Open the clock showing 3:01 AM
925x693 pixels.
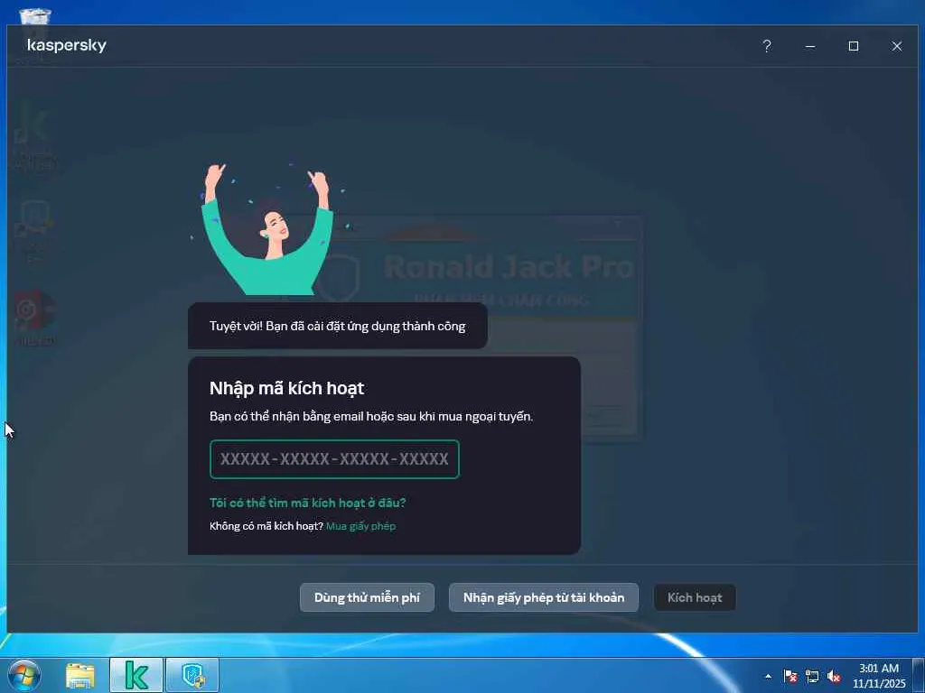[878, 675]
